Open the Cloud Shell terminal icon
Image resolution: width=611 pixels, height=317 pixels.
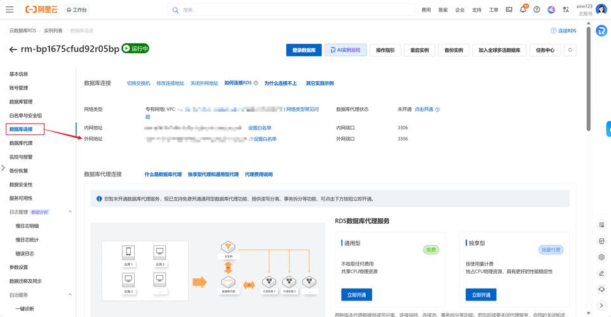(509, 10)
